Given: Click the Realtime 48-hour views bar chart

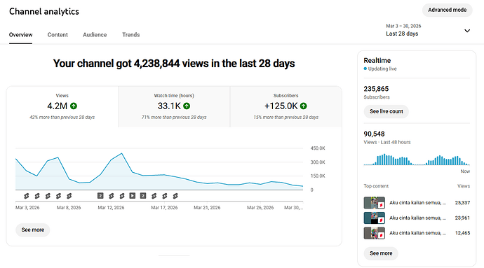Looking at the screenshot, I should (x=417, y=160).
